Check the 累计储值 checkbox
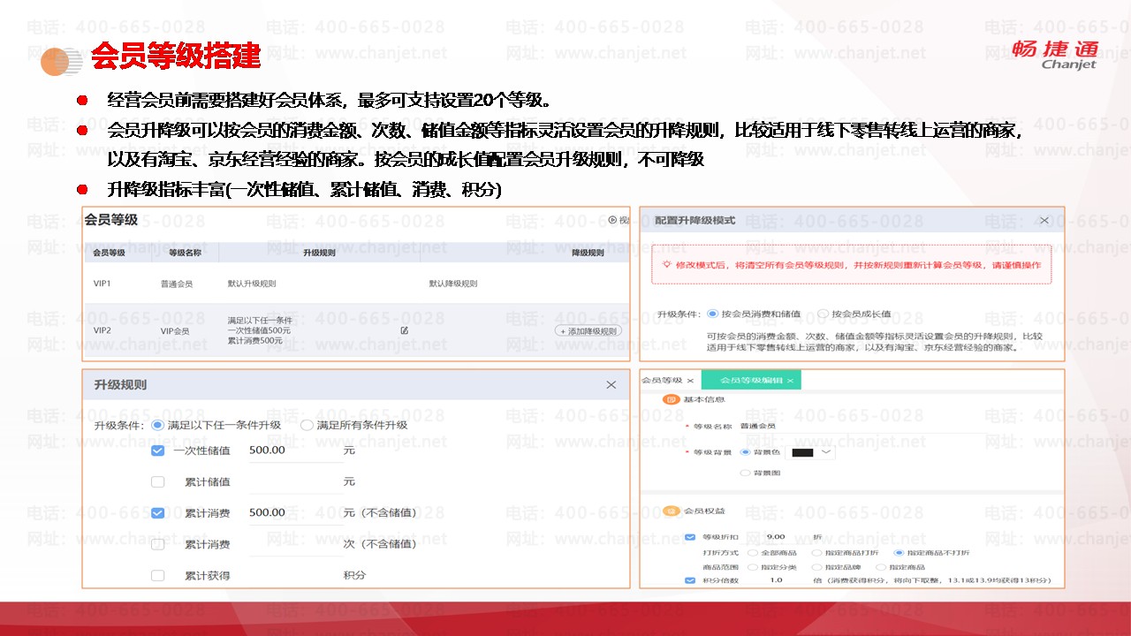1131x636 pixels. [157, 481]
